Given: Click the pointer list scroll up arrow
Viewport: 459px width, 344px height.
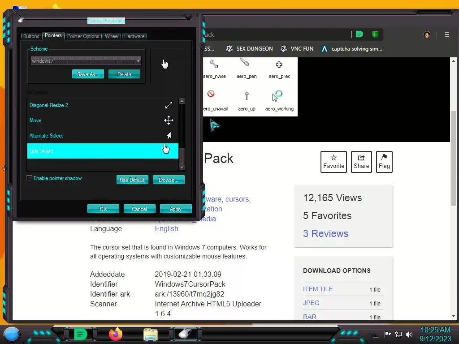Looking at the screenshot, I should (182, 101).
